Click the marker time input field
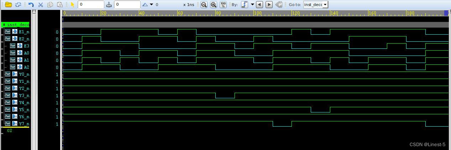This screenshot has height=150, width=451. [x=127, y=5]
